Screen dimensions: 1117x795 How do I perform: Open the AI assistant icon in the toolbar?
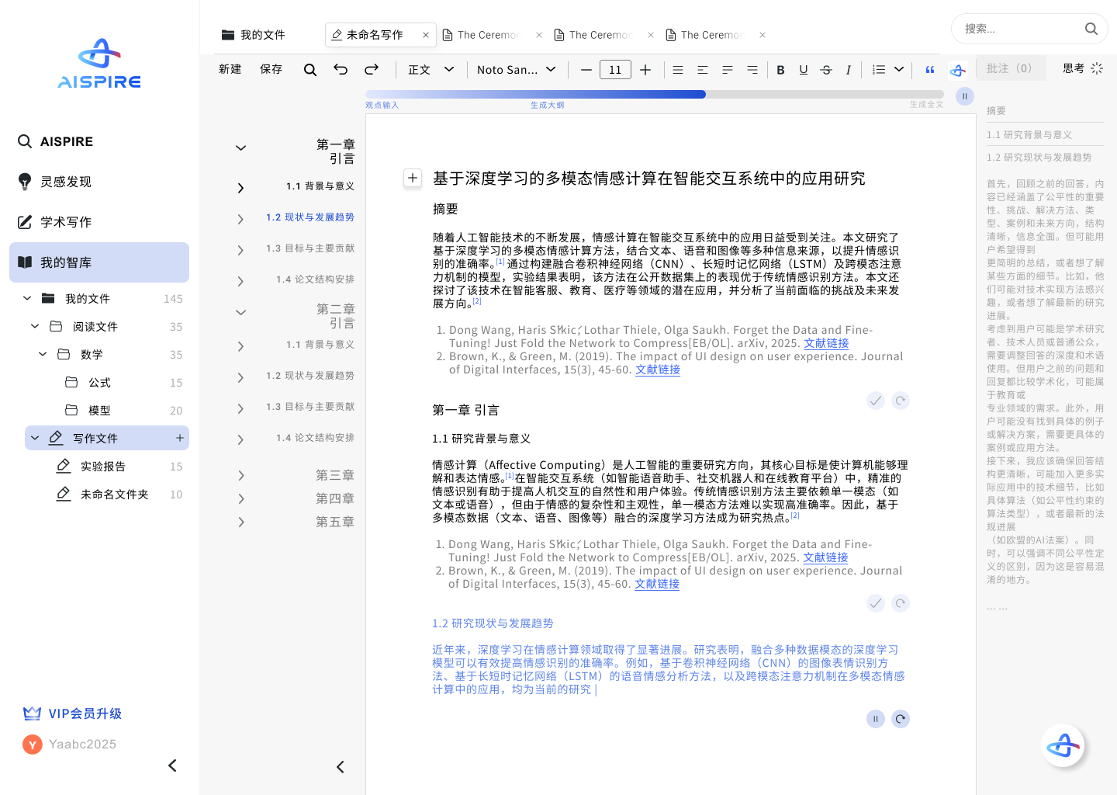pyautogui.click(x=957, y=70)
